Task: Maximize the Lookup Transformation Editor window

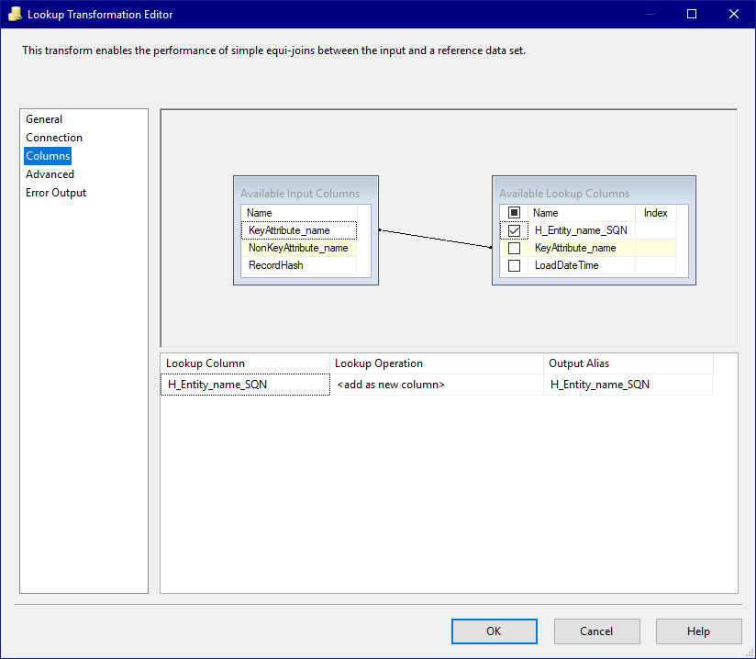Action: tap(692, 14)
